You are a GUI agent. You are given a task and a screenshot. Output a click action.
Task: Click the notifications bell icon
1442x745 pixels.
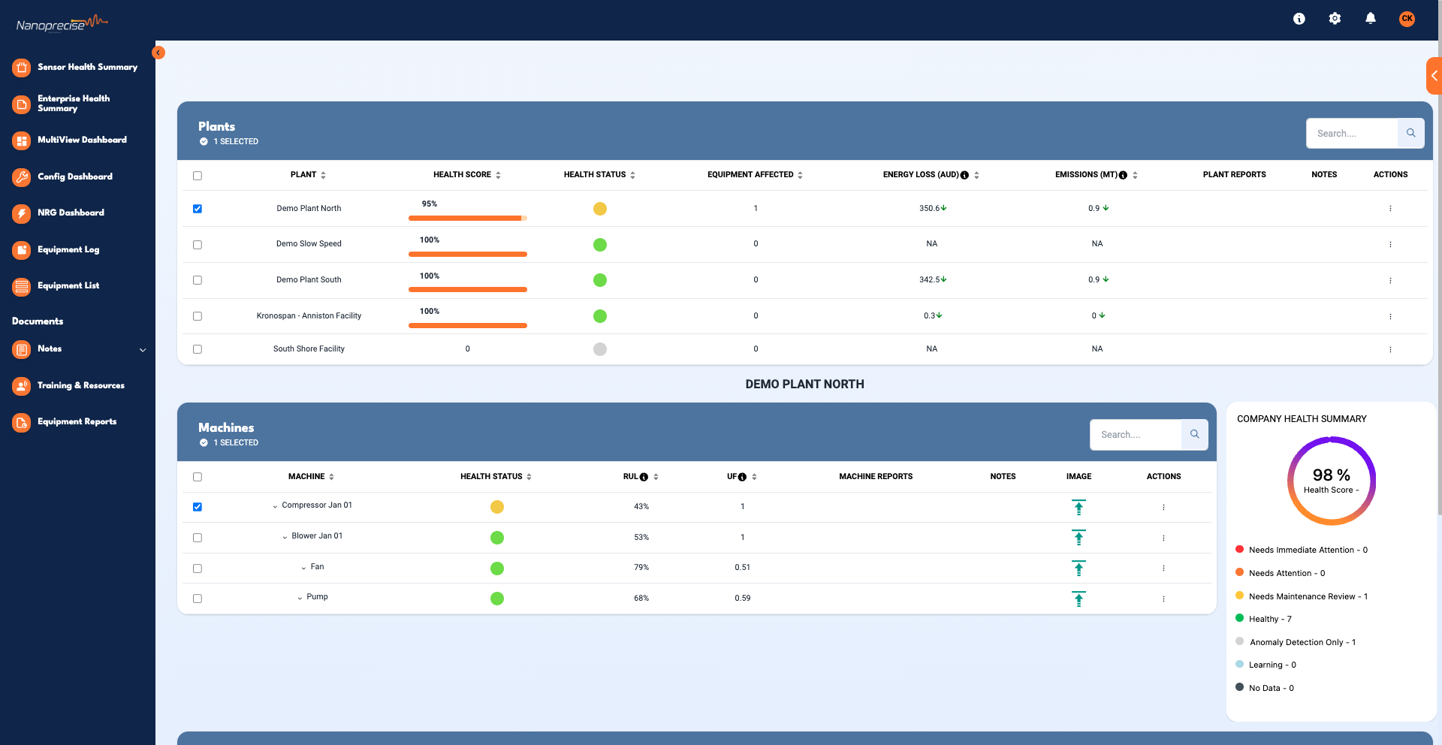1371,18
